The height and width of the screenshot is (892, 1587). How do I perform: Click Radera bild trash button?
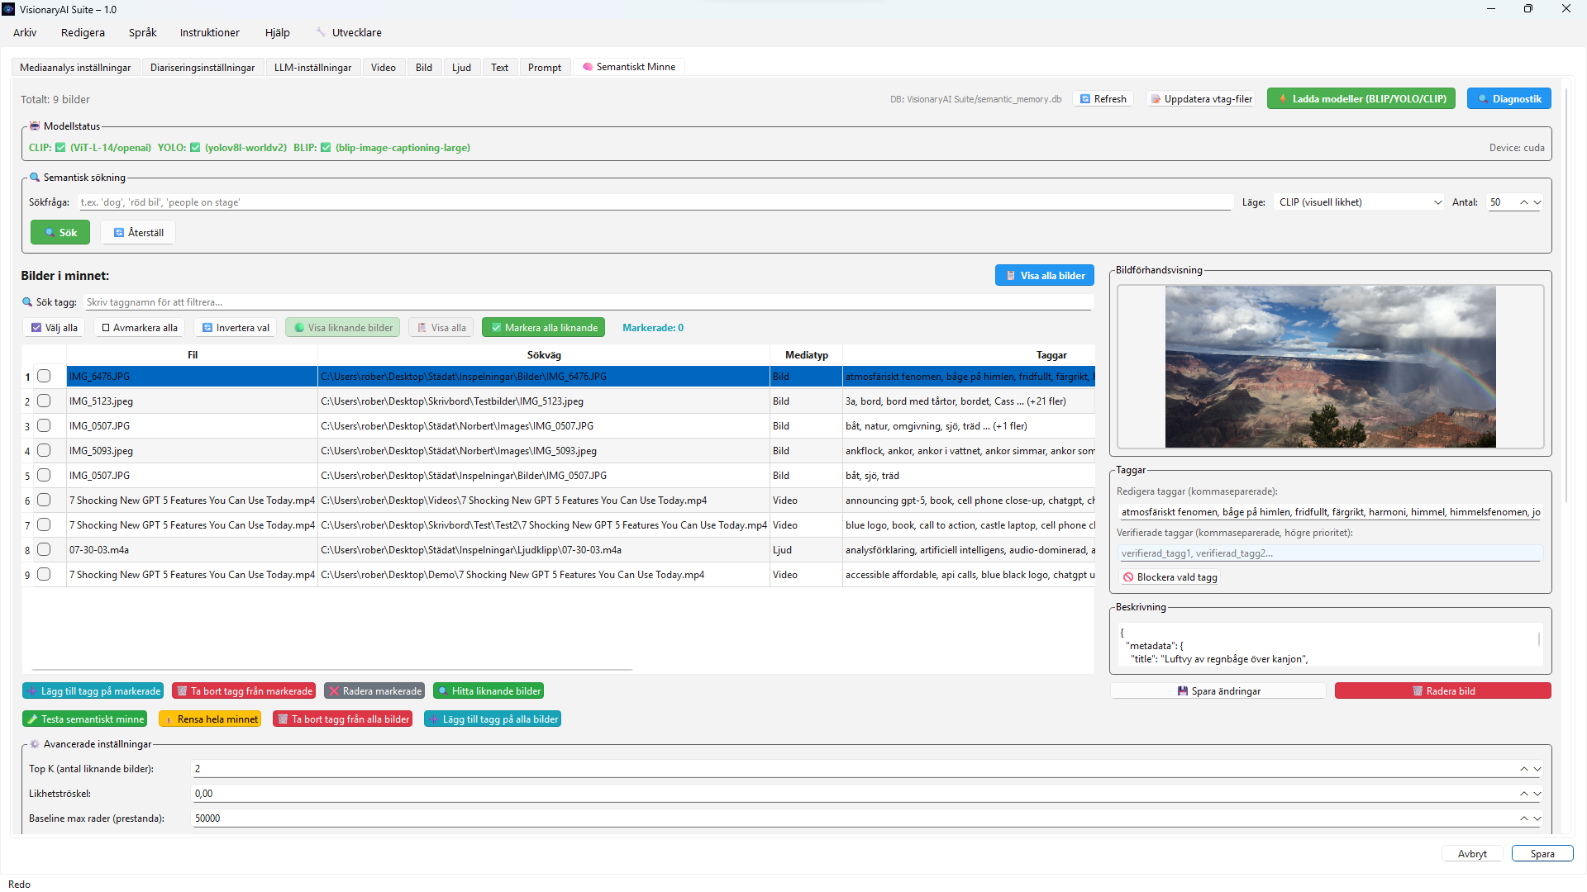(1442, 691)
